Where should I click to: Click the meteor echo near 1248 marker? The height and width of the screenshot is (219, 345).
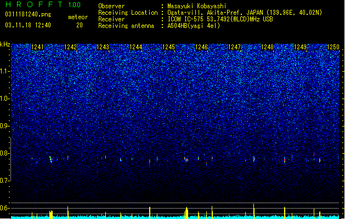(254, 159)
